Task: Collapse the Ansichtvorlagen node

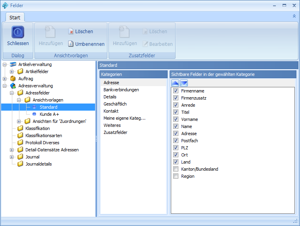Action: 19,100
